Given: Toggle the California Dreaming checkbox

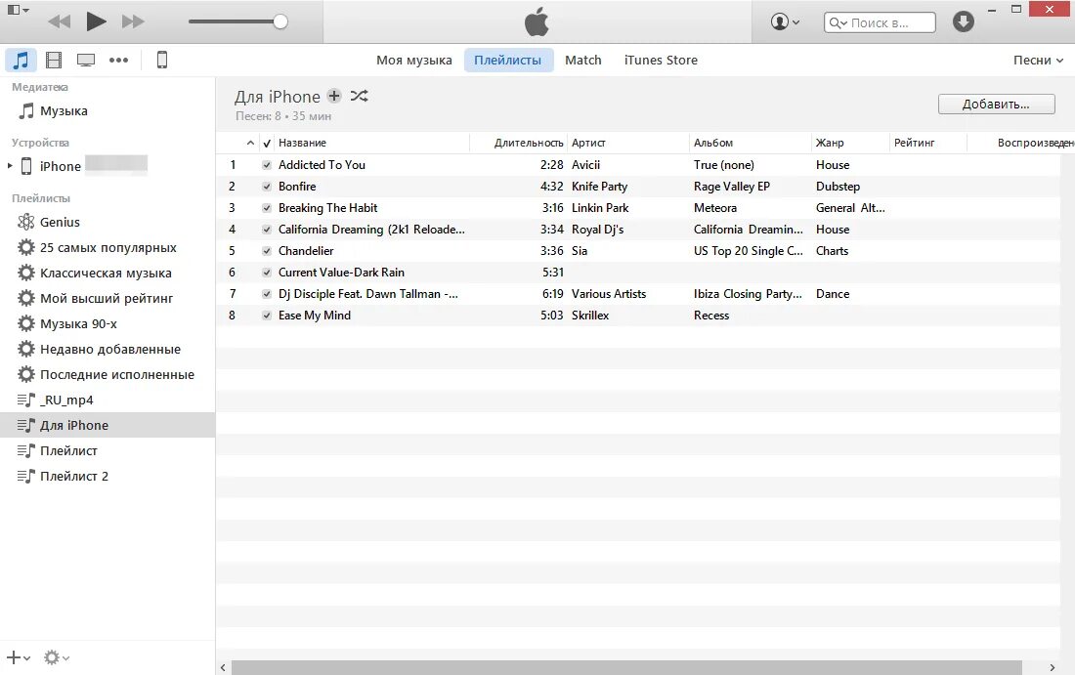Looking at the screenshot, I should 267,230.
